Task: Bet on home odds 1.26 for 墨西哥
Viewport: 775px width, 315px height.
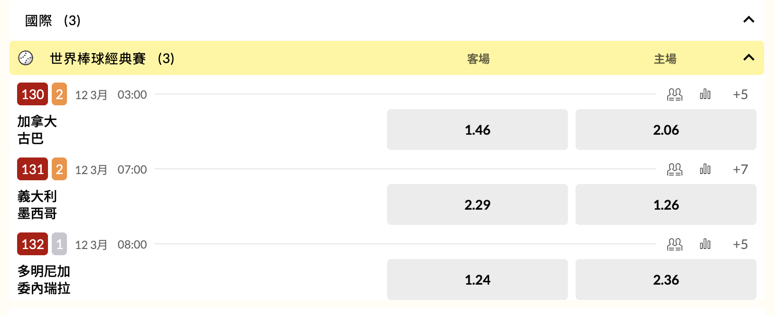Action: (x=666, y=204)
